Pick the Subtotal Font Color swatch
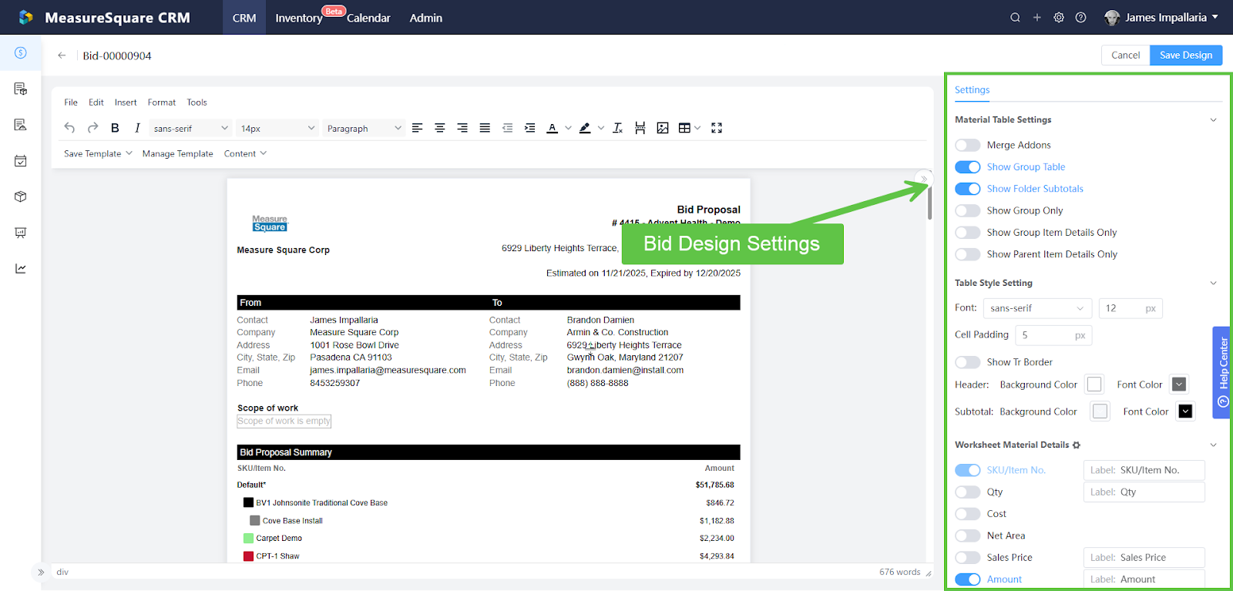This screenshot has width=1233, height=591. [1185, 411]
